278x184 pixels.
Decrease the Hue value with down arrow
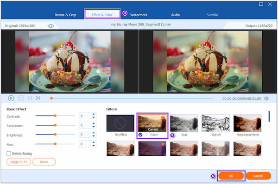94,146
